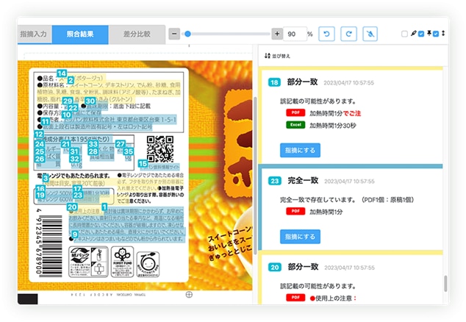Select marker 21 in nutrition table
466x322 pixels.
[x=65, y=144]
